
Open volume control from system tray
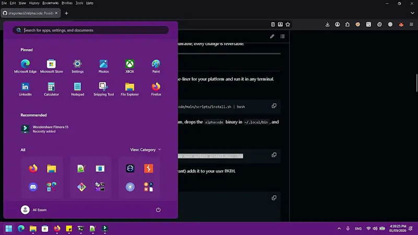click(375, 229)
